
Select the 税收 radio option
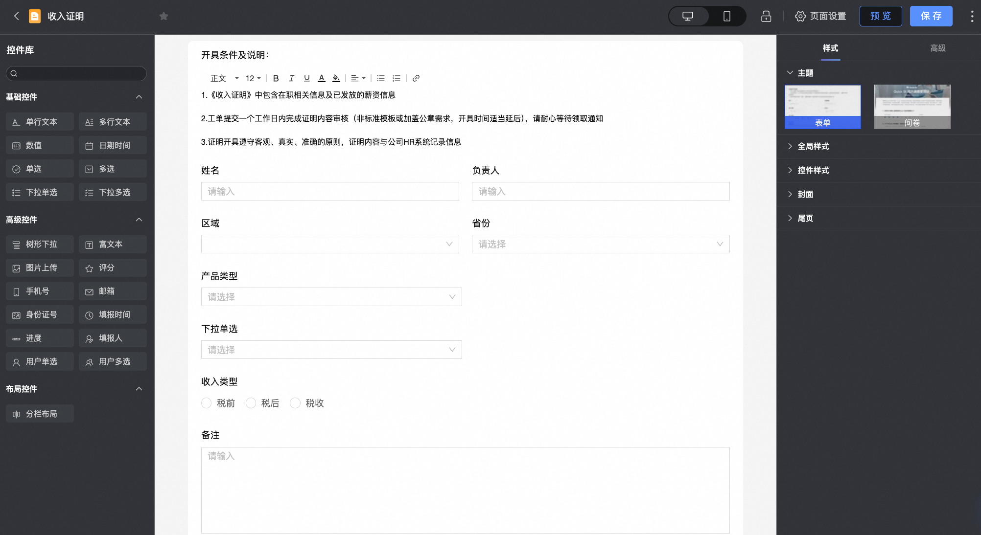click(x=295, y=403)
